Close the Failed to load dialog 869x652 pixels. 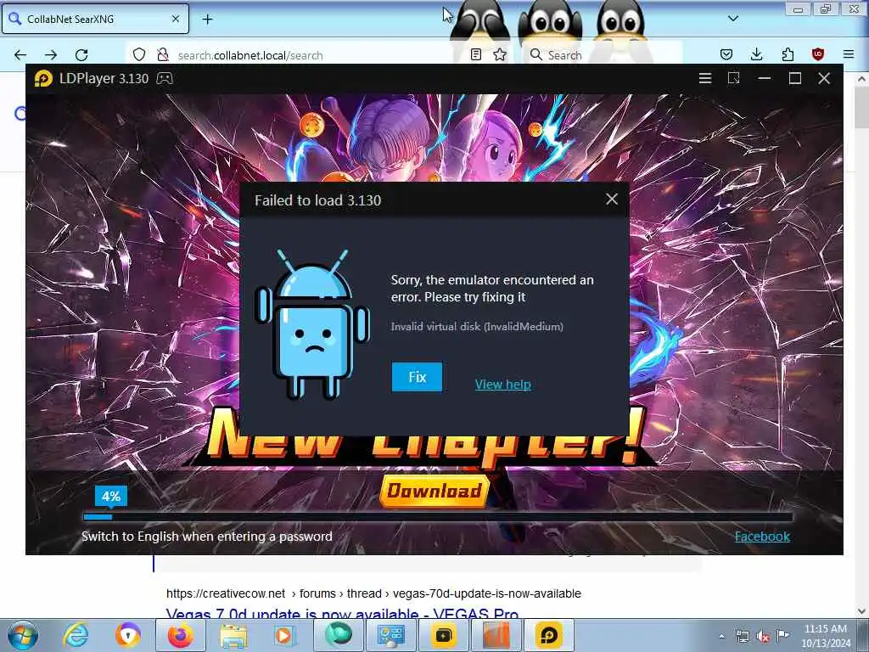click(x=611, y=199)
